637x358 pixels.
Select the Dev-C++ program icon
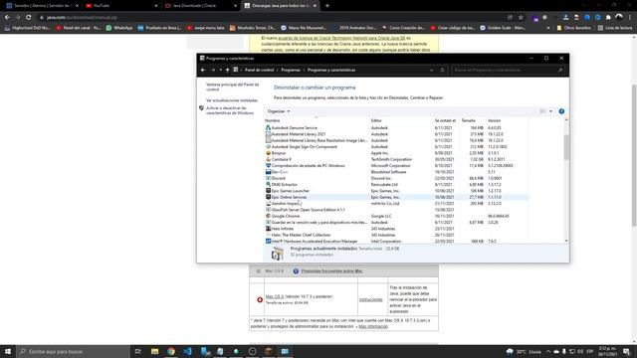(x=268, y=172)
